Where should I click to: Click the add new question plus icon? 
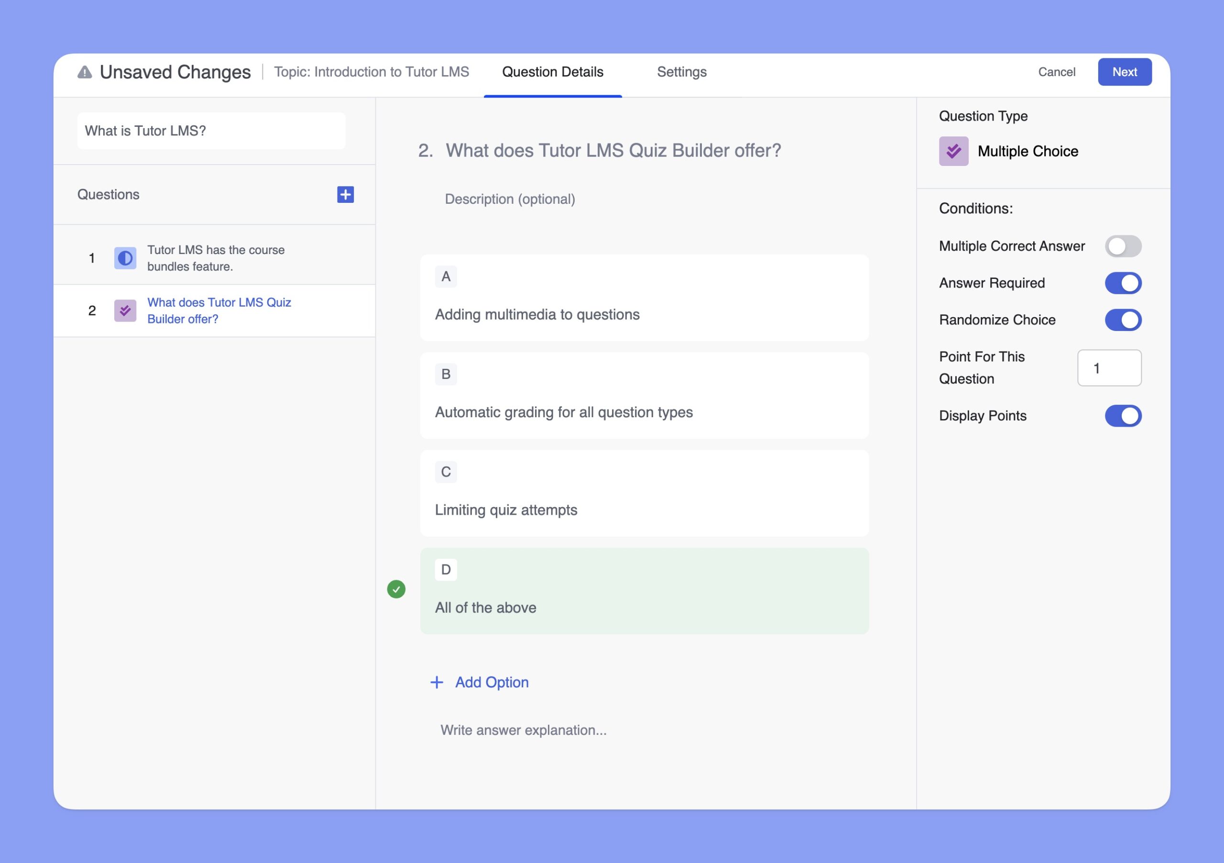346,193
